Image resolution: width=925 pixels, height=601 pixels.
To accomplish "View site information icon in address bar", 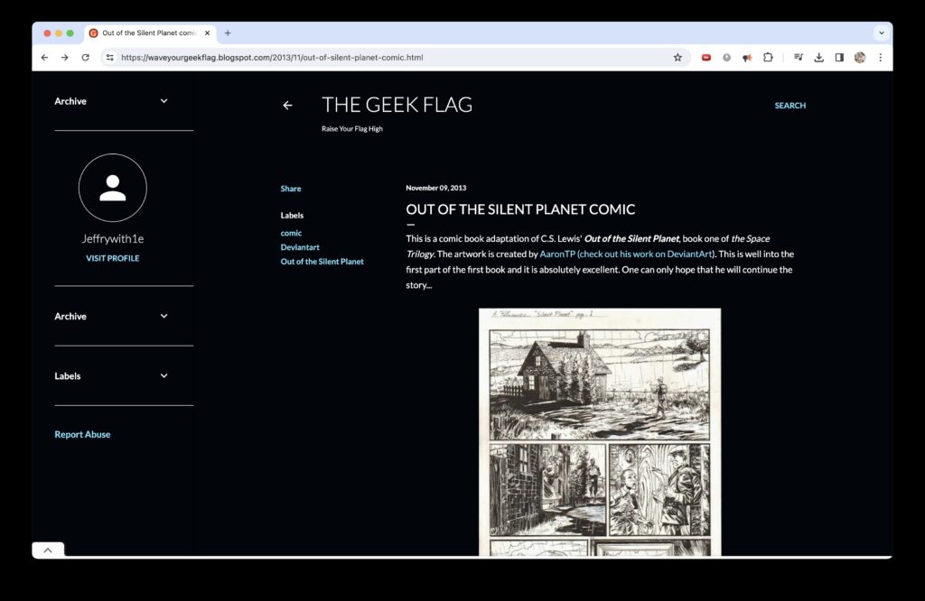I will coord(109,57).
